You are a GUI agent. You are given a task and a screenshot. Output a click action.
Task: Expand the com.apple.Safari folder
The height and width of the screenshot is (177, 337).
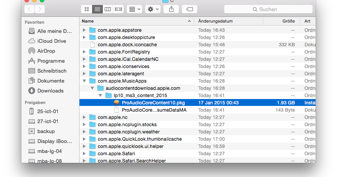[84, 154]
